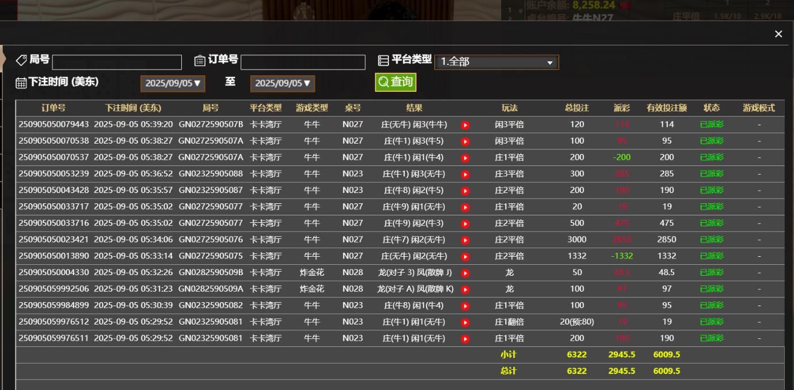
Task: Click the 局号 input field
Action: [117, 62]
